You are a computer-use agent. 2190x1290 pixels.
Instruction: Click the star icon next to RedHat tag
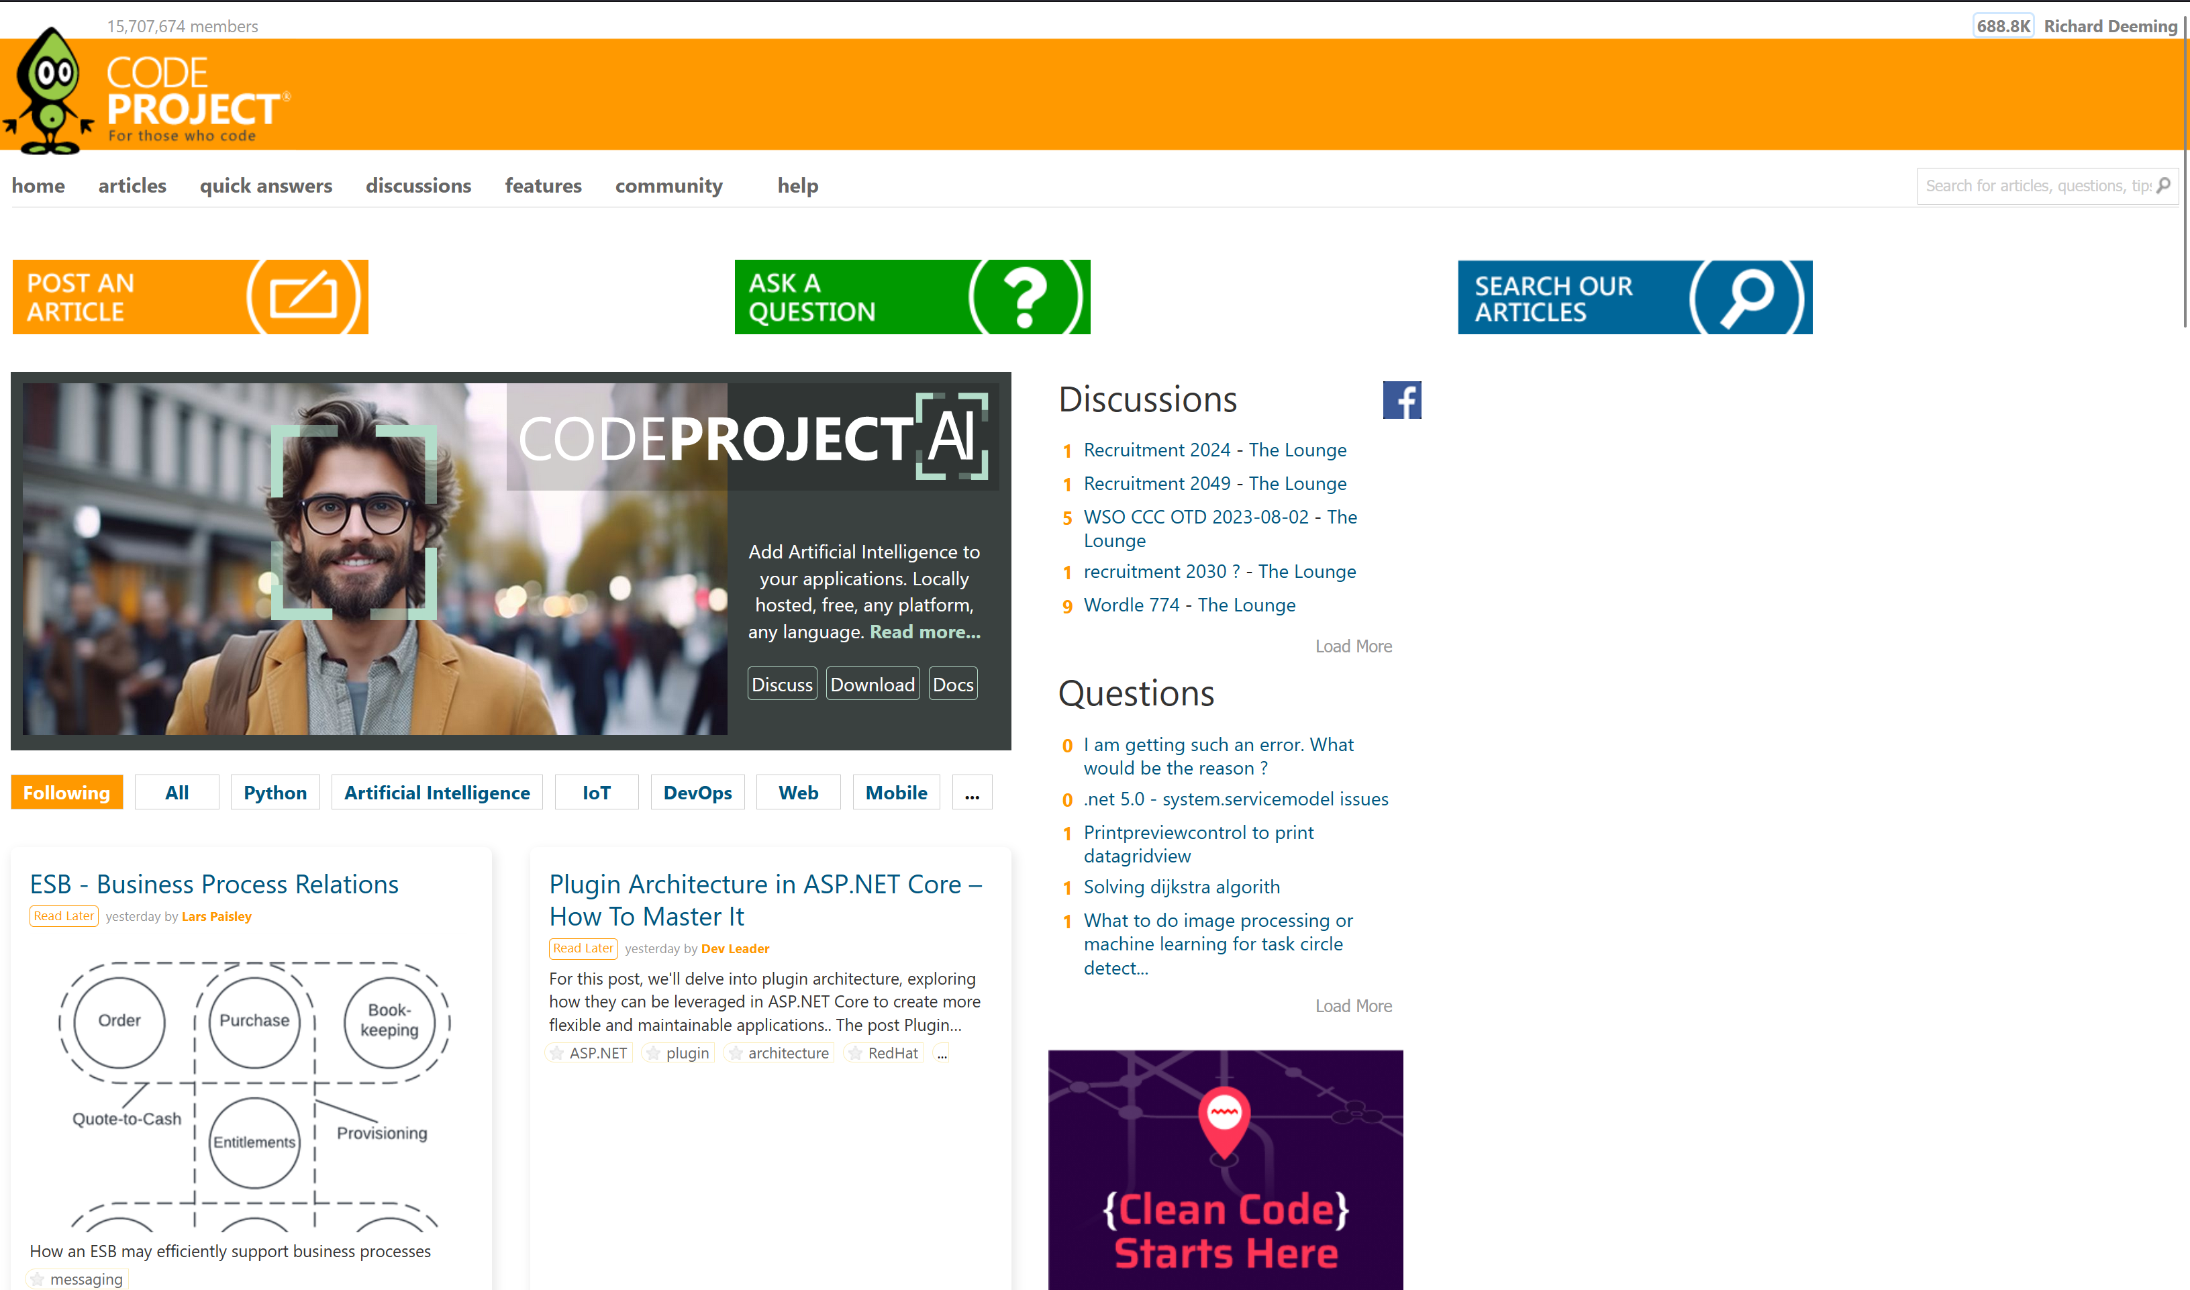(855, 1052)
